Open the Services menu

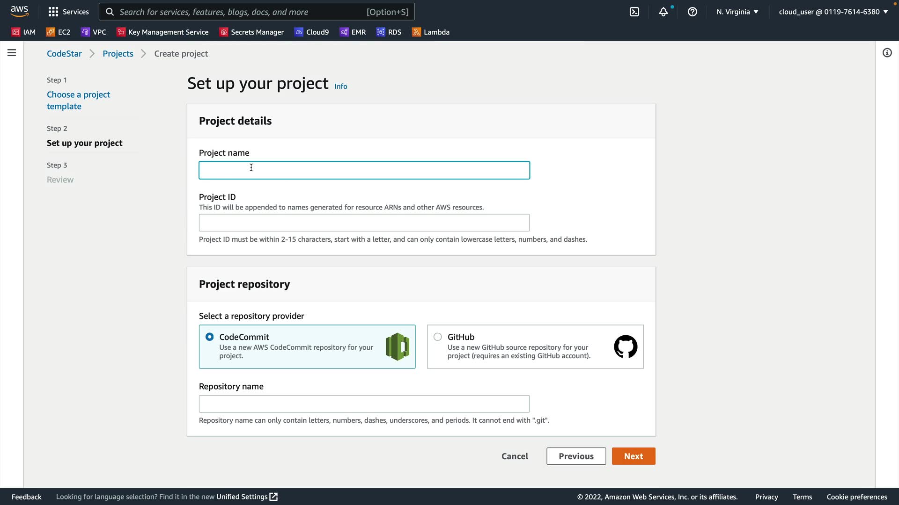[68, 12]
